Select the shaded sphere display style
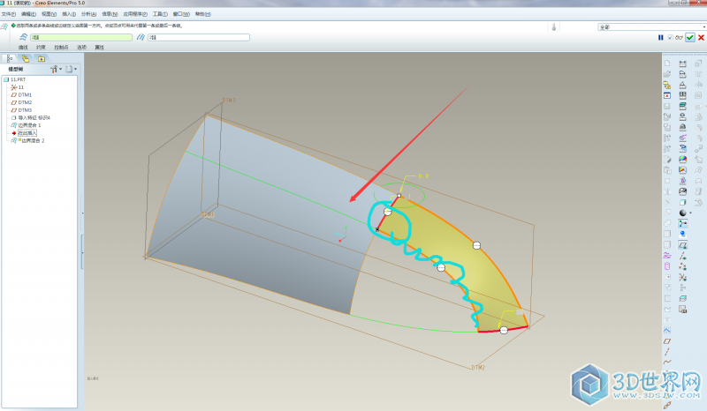 [682, 213]
